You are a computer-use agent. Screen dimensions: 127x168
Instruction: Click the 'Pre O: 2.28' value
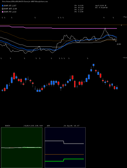point(79,6)
